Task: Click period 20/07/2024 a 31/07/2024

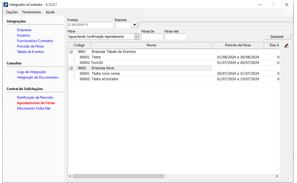Action: coord(238,73)
